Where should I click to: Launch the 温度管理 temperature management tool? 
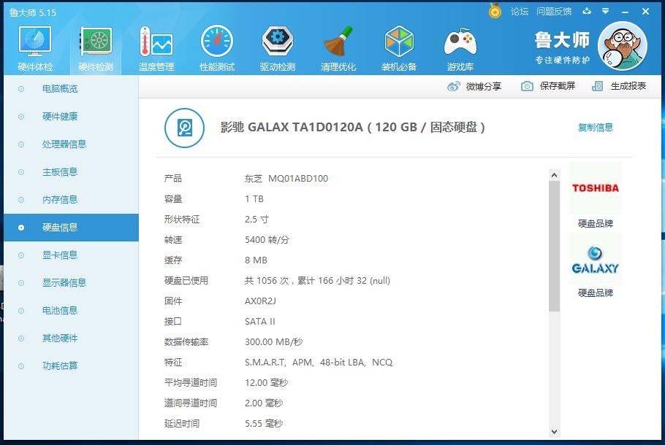tap(156, 46)
